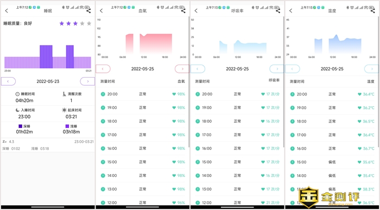Go back from the temperature screen
Screen dimensions: 380x210
pyautogui.click(x=291, y=11)
